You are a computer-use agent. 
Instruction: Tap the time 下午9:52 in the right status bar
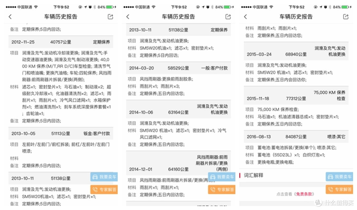(x=297, y=7)
